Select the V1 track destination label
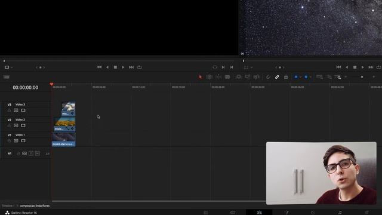382x215 pixels. click(10, 135)
